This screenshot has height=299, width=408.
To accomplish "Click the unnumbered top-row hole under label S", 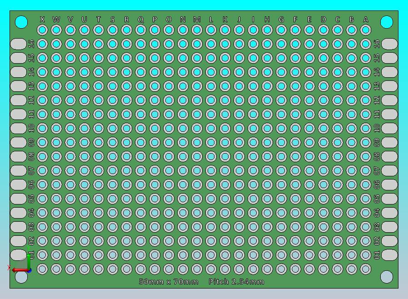I will (x=113, y=30).
